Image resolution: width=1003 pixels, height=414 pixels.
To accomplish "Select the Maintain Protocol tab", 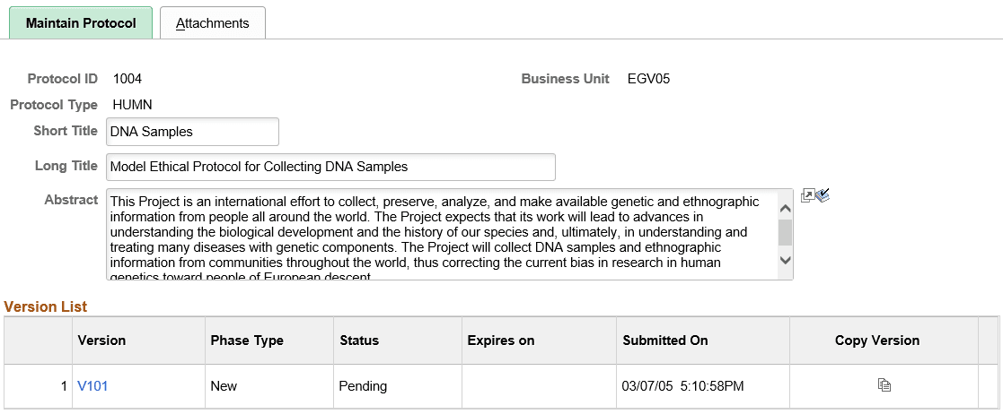I will (81, 23).
